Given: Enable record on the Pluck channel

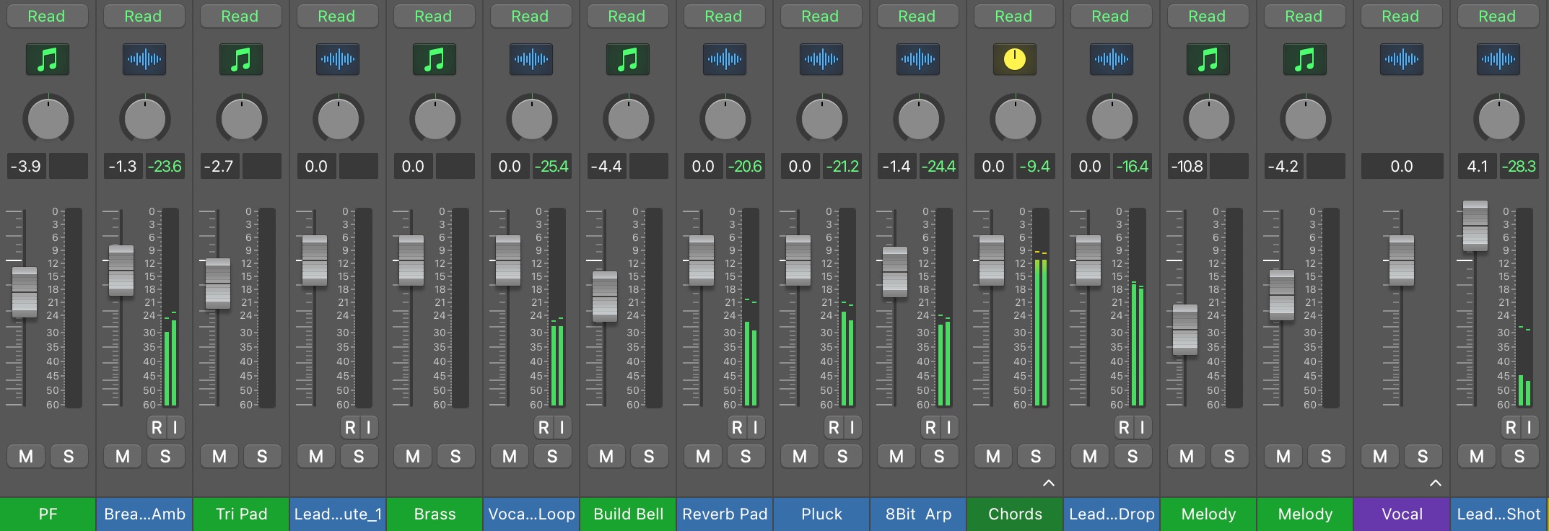Looking at the screenshot, I should click(x=834, y=428).
